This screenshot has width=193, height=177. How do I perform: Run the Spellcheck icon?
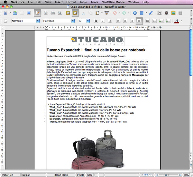[x=68, y=13]
